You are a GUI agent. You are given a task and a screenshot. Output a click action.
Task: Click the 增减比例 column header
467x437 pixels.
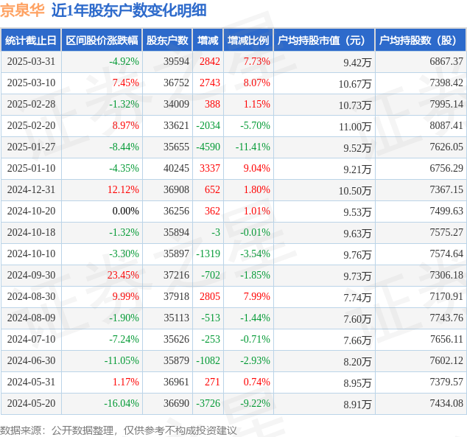(248, 41)
